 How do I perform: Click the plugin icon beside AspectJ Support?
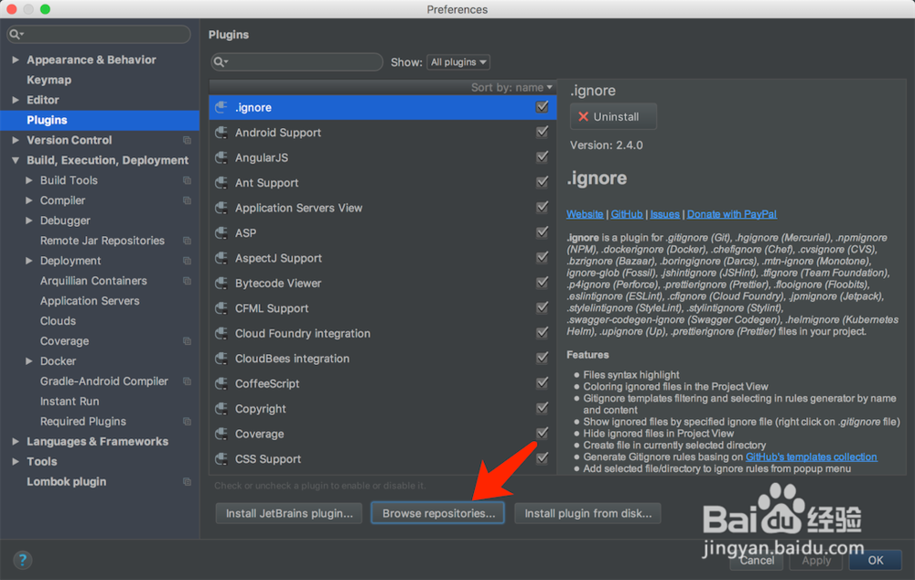pyautogui.click(x=221, y=258)
